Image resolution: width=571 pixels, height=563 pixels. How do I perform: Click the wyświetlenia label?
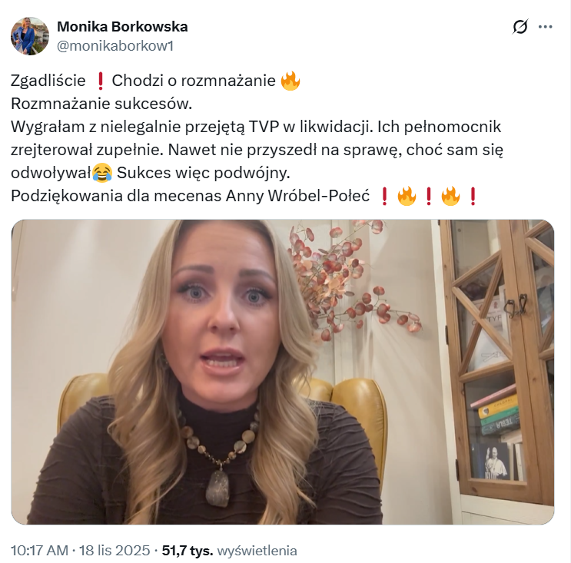(x=257, y=550)
